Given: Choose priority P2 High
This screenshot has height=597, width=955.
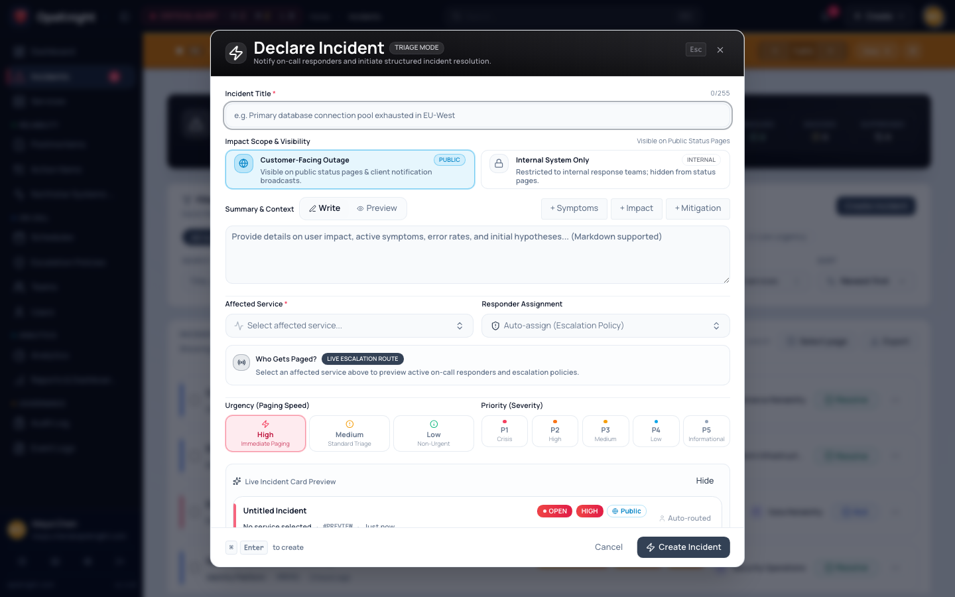Looking at the screenshot, I should click(555, 431).
